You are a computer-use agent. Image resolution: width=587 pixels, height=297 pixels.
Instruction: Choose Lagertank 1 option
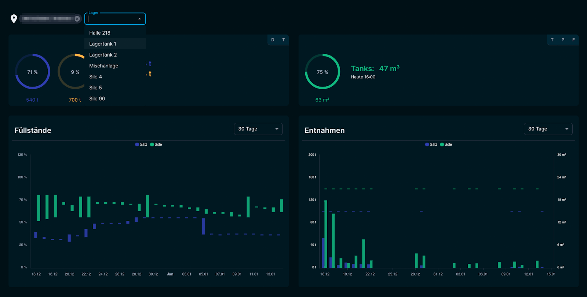pyautogui.click(x=115, y=44)
